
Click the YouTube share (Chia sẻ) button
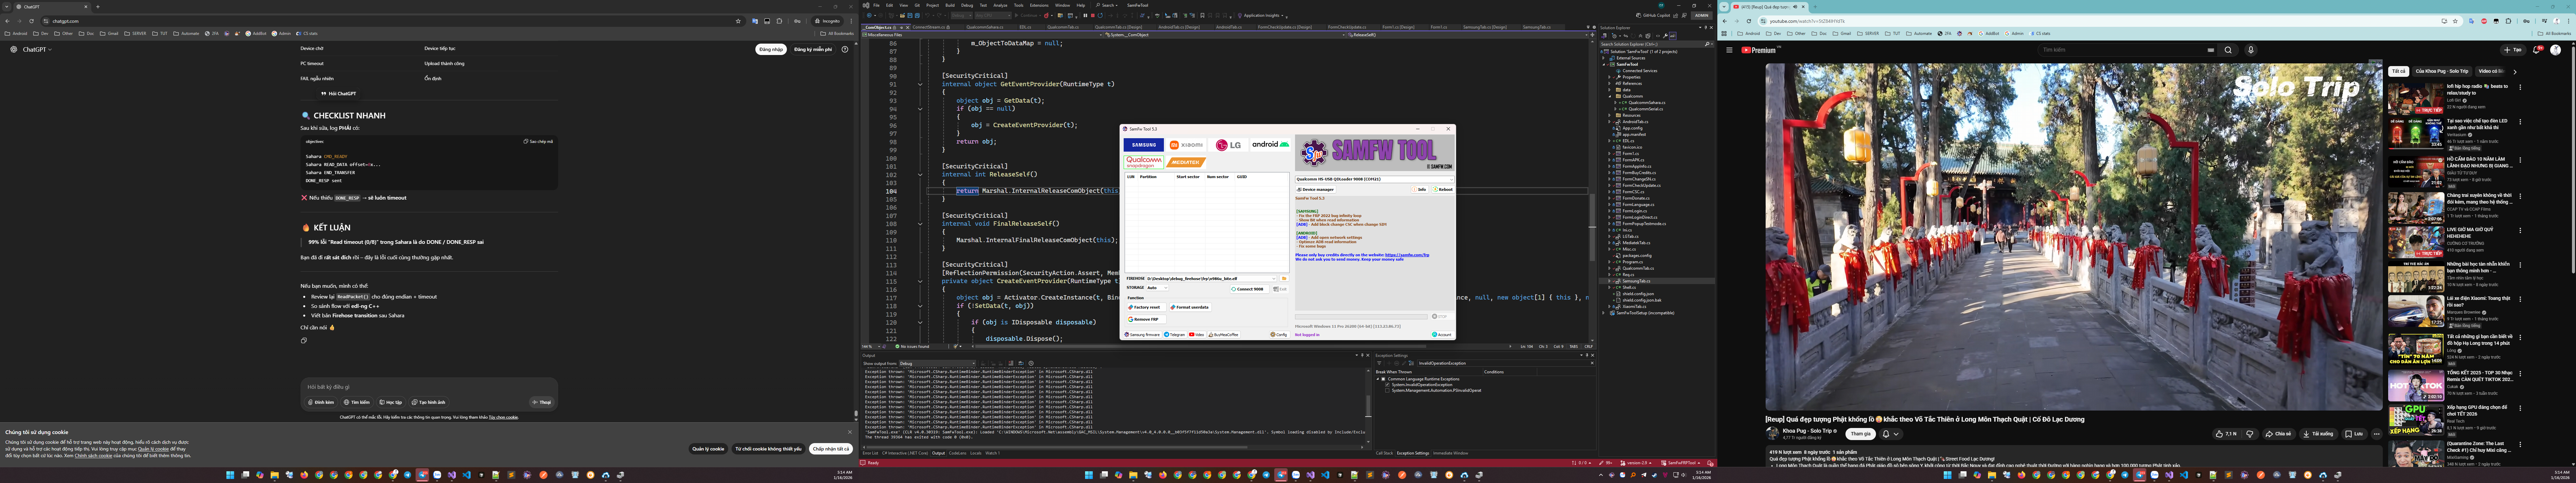[2279, 434]
